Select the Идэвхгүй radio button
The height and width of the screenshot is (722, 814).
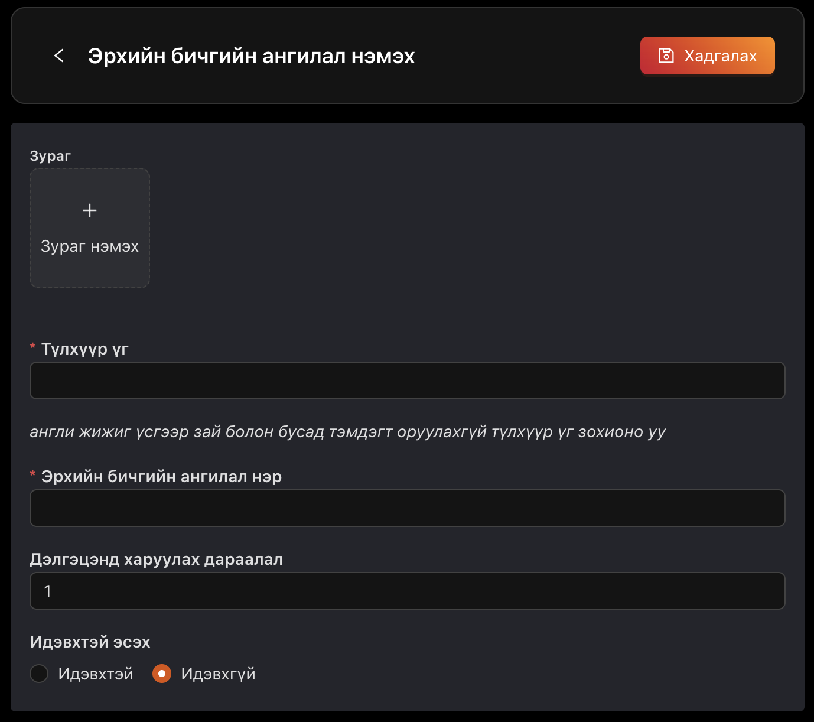click(x=162, y=674)
